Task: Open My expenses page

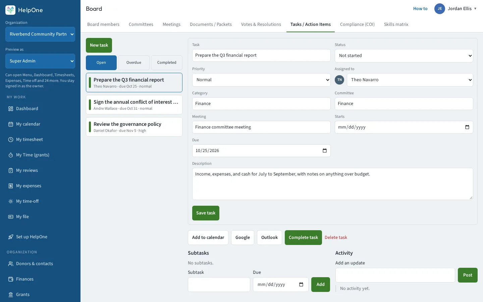Action: tap(40, 186)
